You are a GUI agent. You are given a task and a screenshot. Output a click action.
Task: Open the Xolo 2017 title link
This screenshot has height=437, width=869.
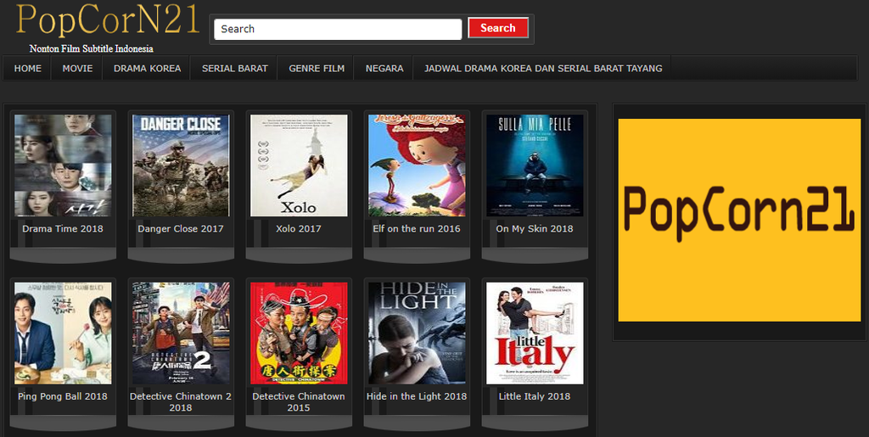click(x=299, y=229)
